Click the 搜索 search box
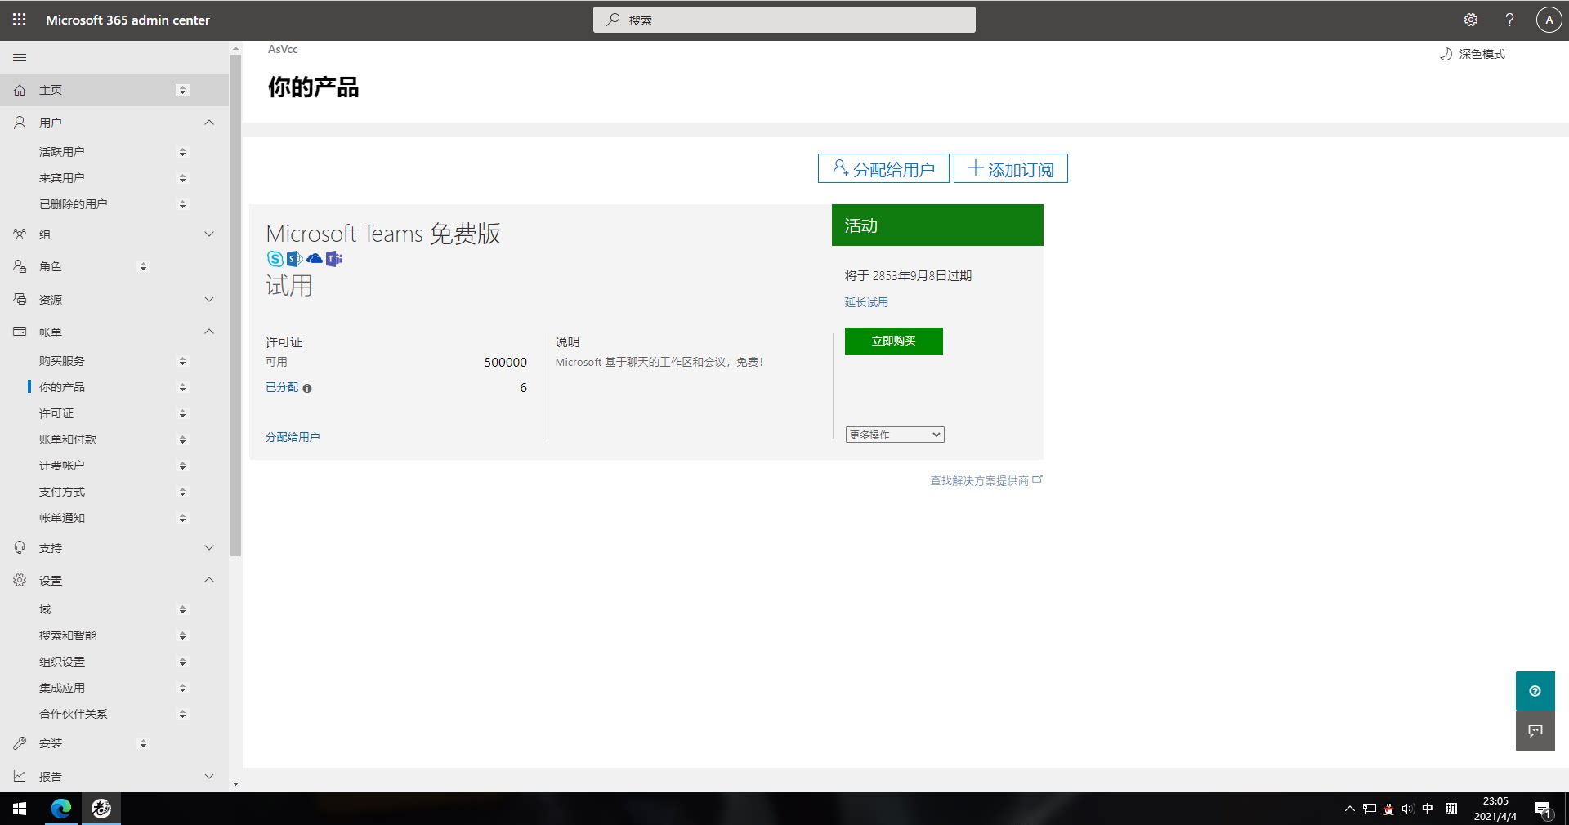 784,20
